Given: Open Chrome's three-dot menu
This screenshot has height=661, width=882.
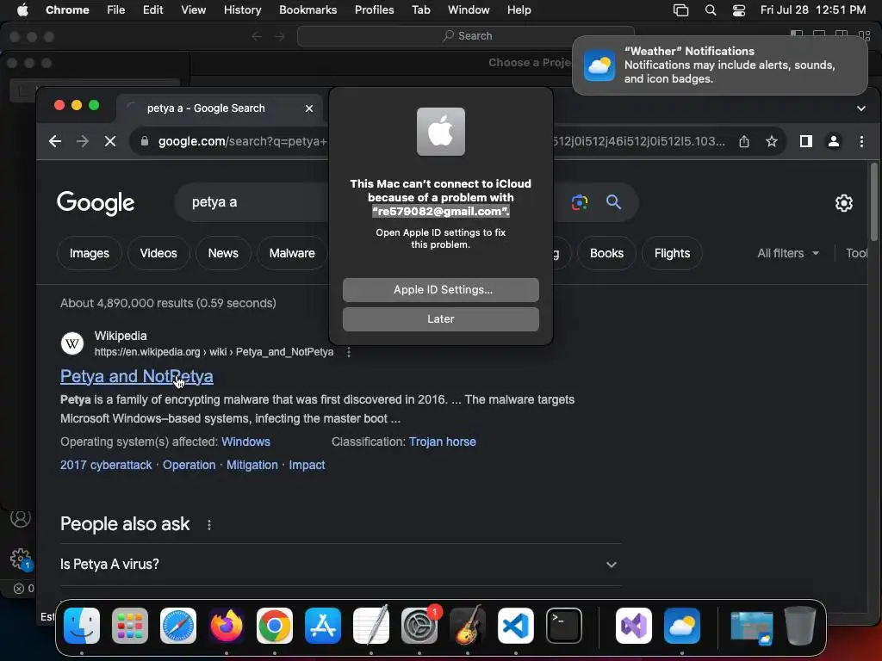Looking at the screenshot, I should (x=861, y=141).
